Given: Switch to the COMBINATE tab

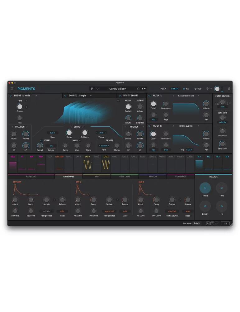Looking at the screenshot, I should 181,177.
